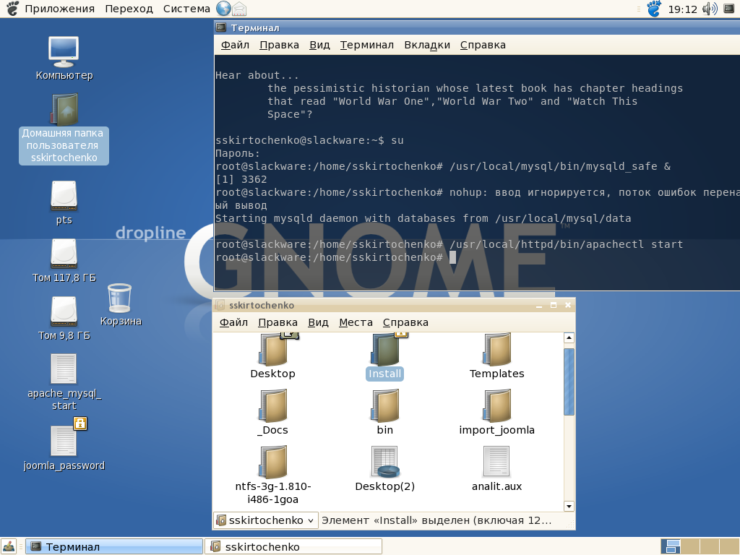Launch the web browser globe icon
The height and width of the screenshot is (555, 740).
click(x=223, y=9)
